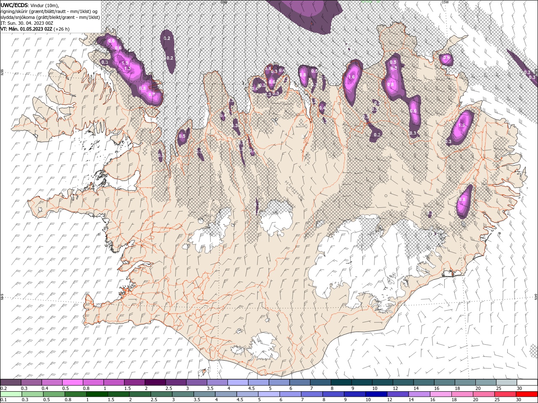Click the legend description line starting with 'rigning/skúrir'

(50, 11)
